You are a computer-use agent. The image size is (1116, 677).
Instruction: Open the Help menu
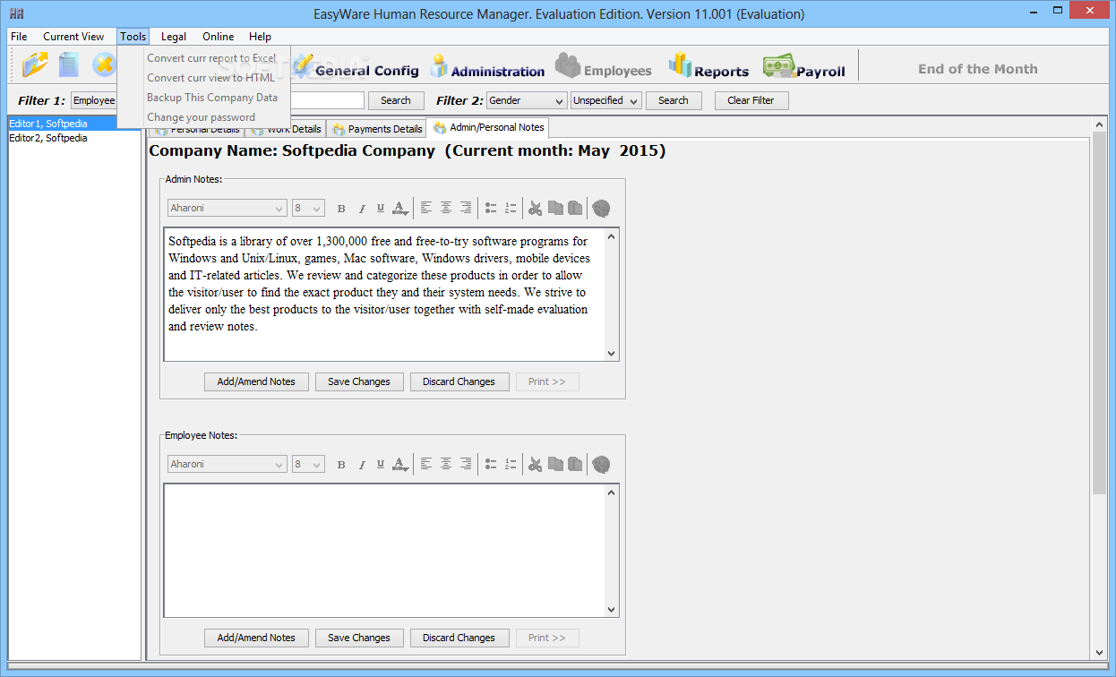[260, 37]
